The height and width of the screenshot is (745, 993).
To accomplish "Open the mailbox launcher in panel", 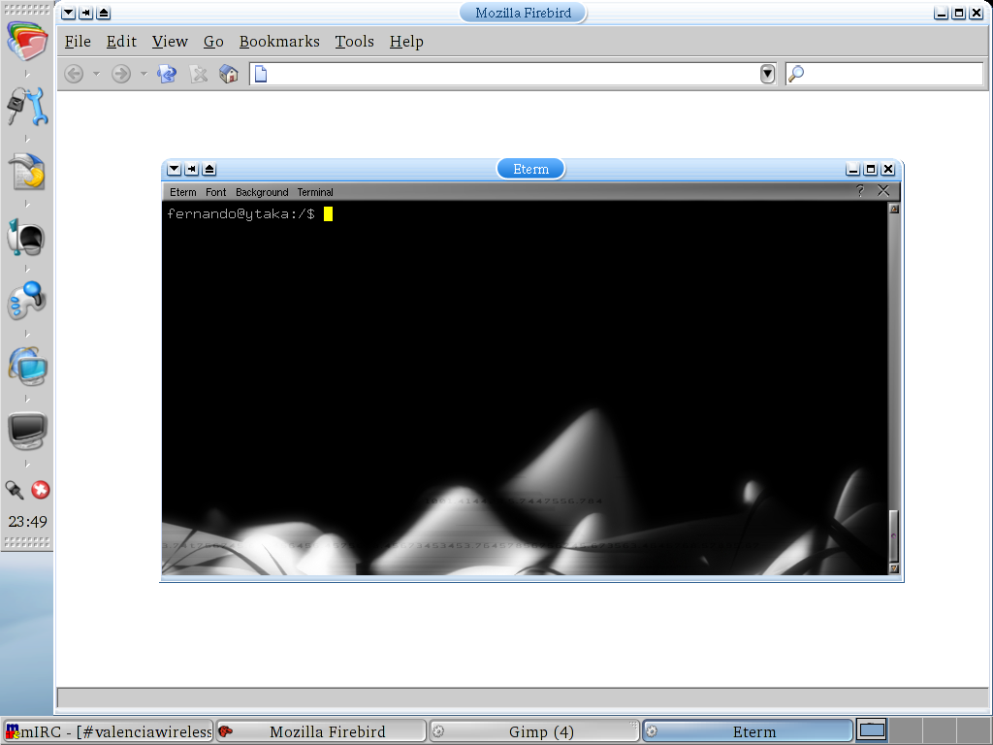I will [26, 237].
